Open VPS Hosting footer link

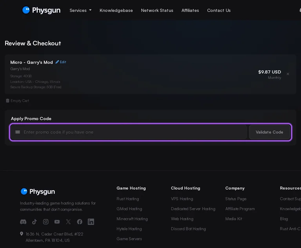click(x=182, y=199)
